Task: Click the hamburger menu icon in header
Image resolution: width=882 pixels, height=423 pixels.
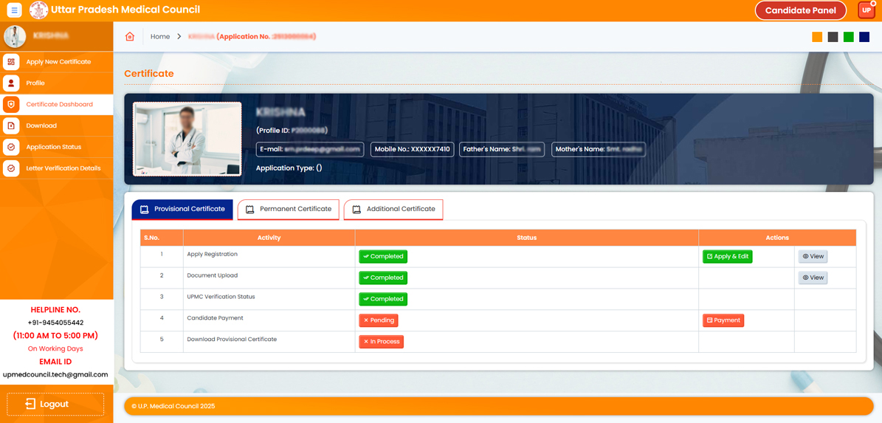Action: [x=14, y=10]
